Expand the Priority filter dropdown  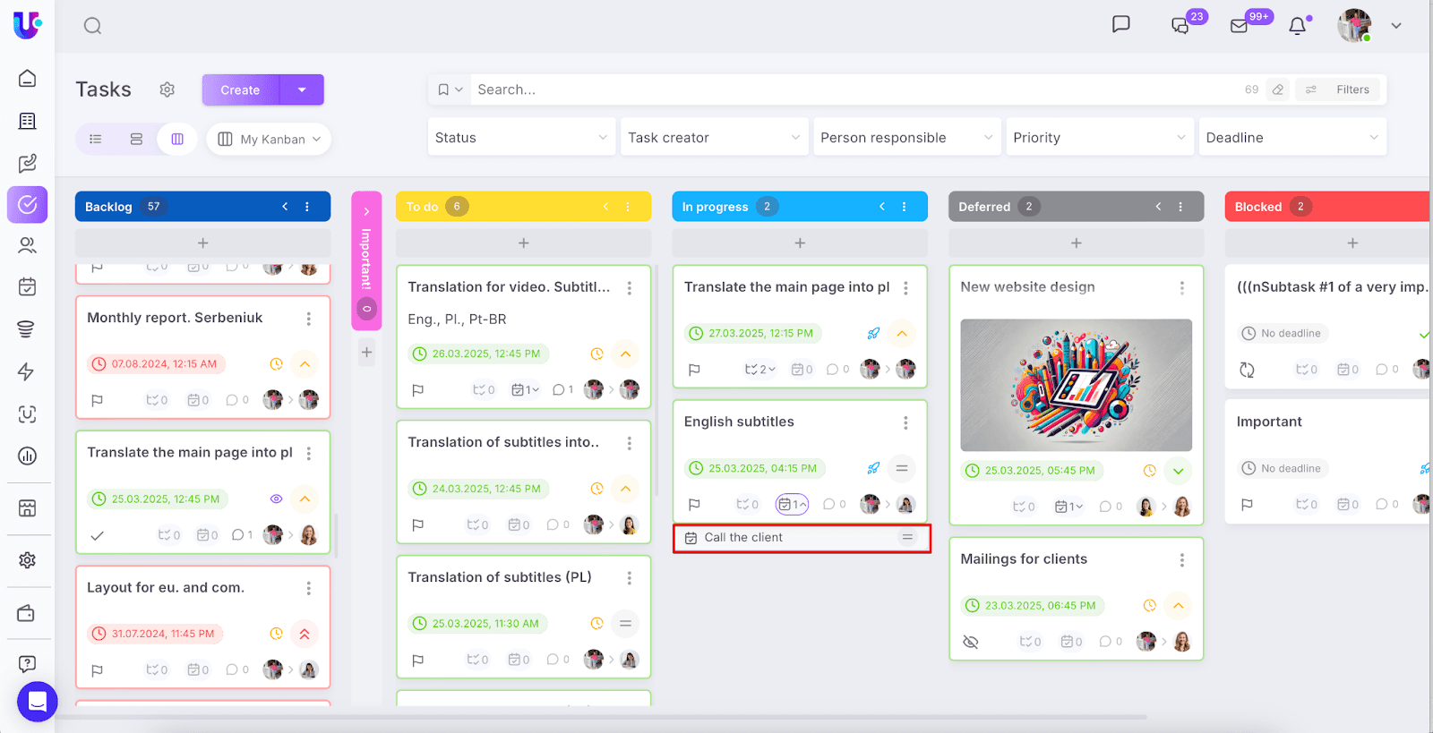click(1100, 138)
